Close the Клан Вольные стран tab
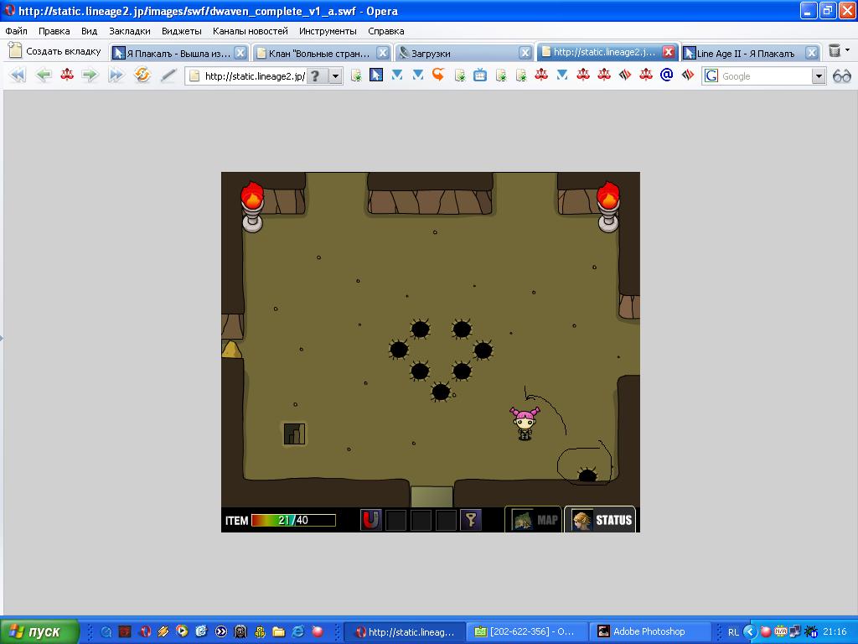This screenshot has width=858, height=644. pos(383,53)
